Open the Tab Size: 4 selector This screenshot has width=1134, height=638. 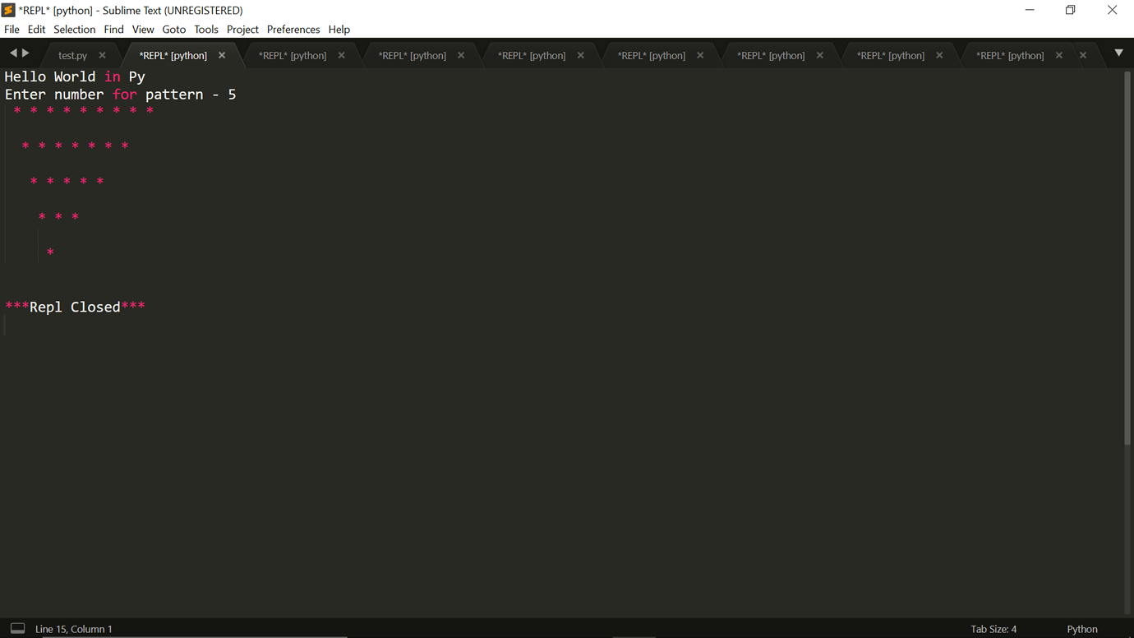click(993, 628)
